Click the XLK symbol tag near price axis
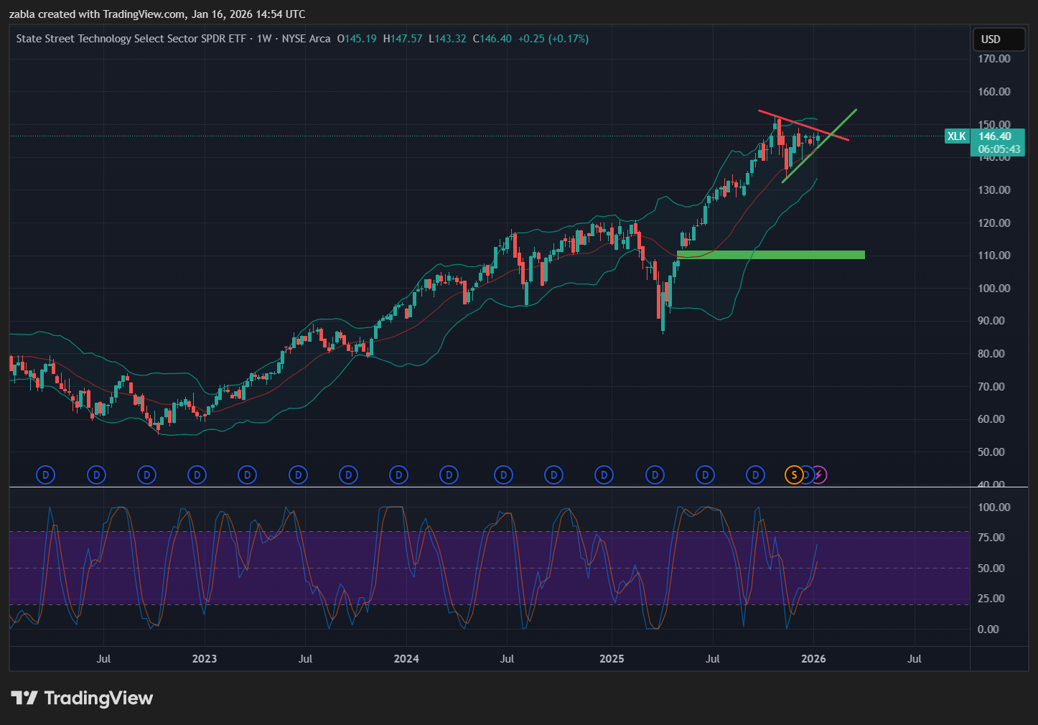1038x725 pixels. 956,136
